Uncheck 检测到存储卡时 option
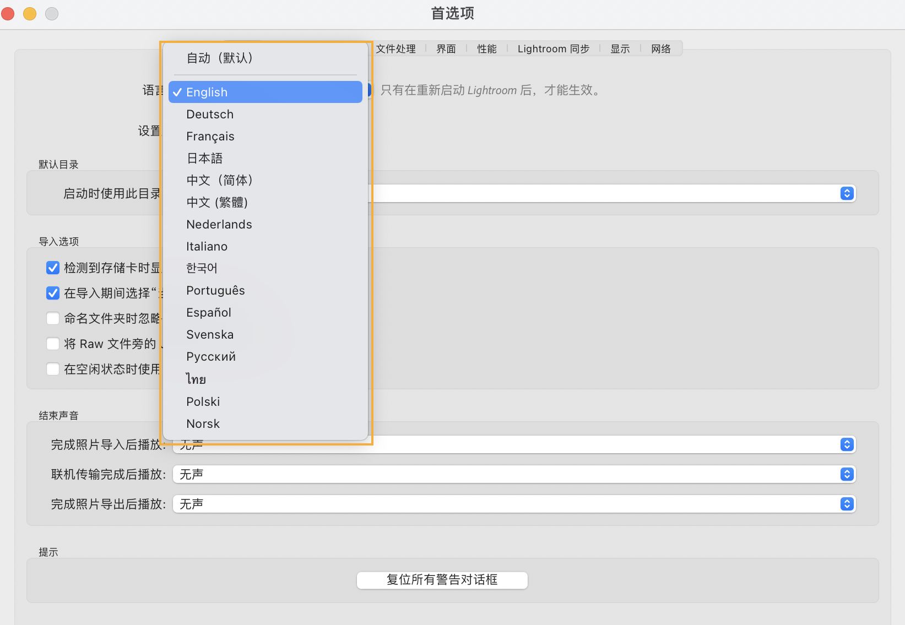Viewport: 905px width, 625px height. pos(52,268)
